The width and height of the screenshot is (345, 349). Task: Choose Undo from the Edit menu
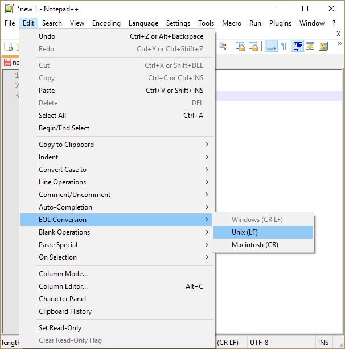pos(117,36)
